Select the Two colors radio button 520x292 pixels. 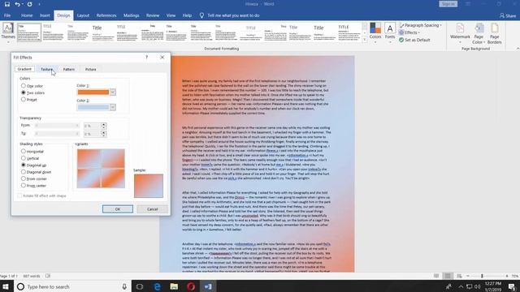pos(24,92)
